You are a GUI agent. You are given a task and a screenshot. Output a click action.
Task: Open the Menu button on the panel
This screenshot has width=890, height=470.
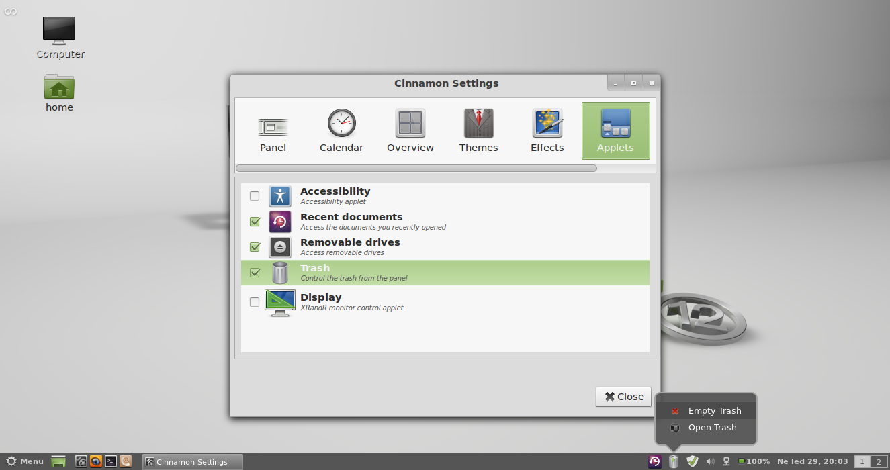click(25, 462)
